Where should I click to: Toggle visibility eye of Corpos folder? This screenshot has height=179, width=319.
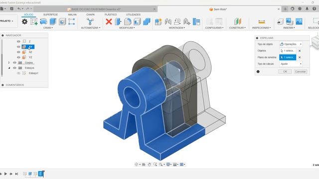[14, 63]
